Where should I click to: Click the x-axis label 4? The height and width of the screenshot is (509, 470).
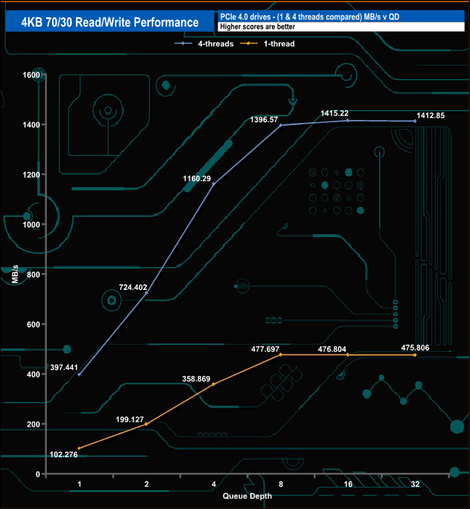click(x=213, y=484)
